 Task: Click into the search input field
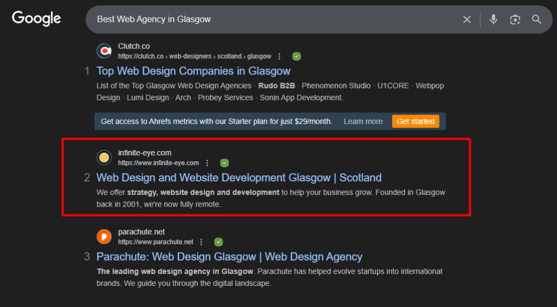[x=272, y=20]
